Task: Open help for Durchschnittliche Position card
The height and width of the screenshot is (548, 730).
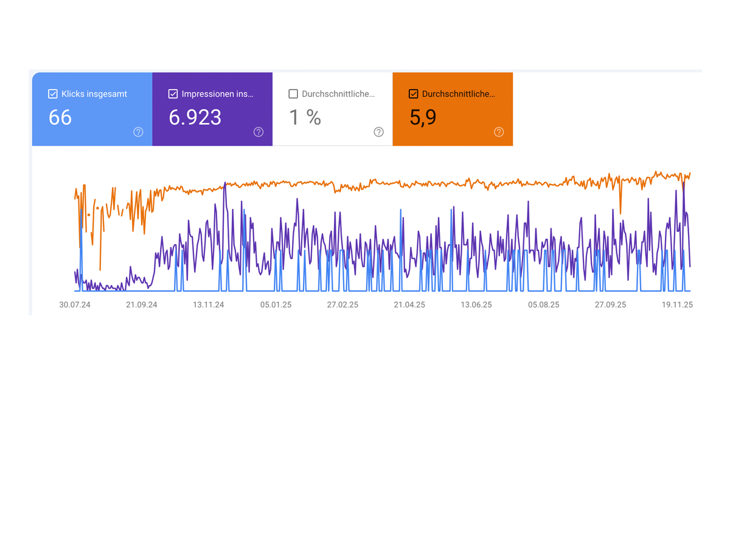Action: 498,132
